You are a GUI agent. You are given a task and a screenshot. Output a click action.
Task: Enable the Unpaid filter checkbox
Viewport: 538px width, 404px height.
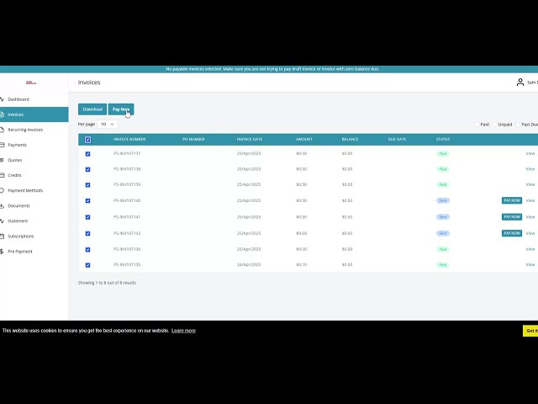tap(495, 125)
